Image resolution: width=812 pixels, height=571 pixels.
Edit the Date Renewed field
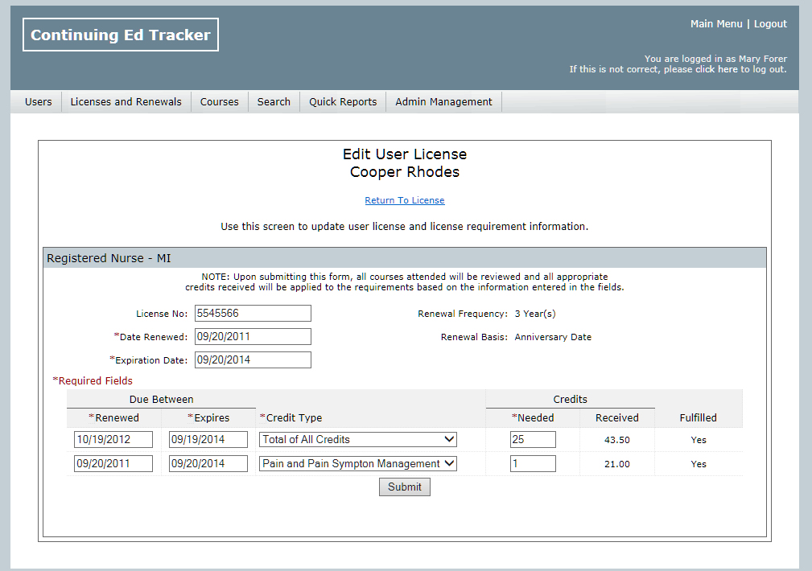(252, 337)
